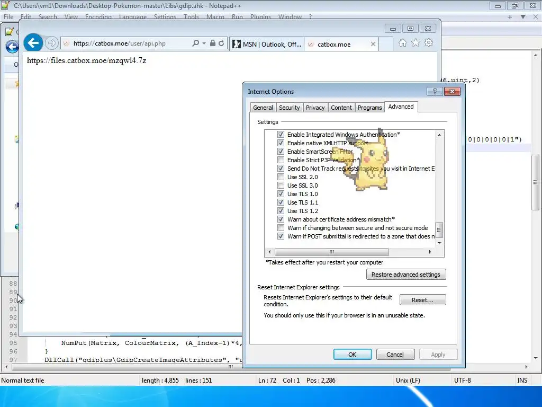542x407 pixels.
Task: Enable Strict P3P Validation checkbox
Action: [281, 160]
